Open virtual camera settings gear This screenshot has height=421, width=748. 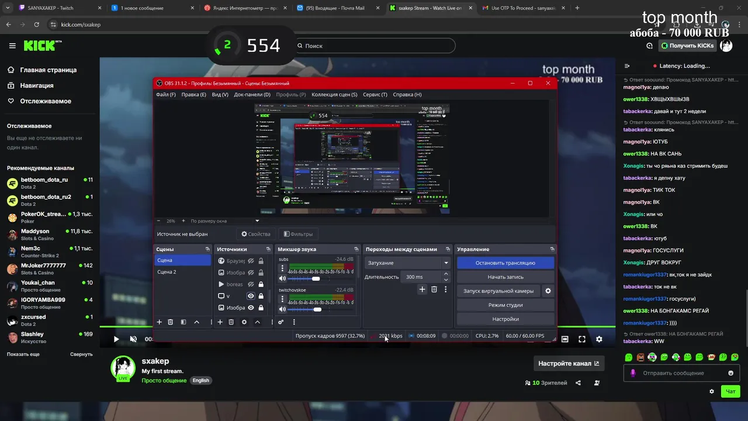pos(548,291)
